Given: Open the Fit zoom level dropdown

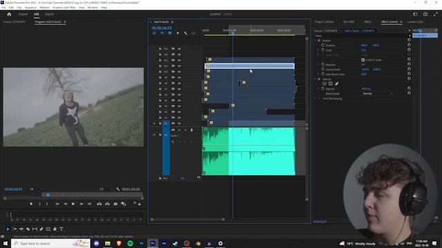Looking at the screenshot, I should click(36, 189).
